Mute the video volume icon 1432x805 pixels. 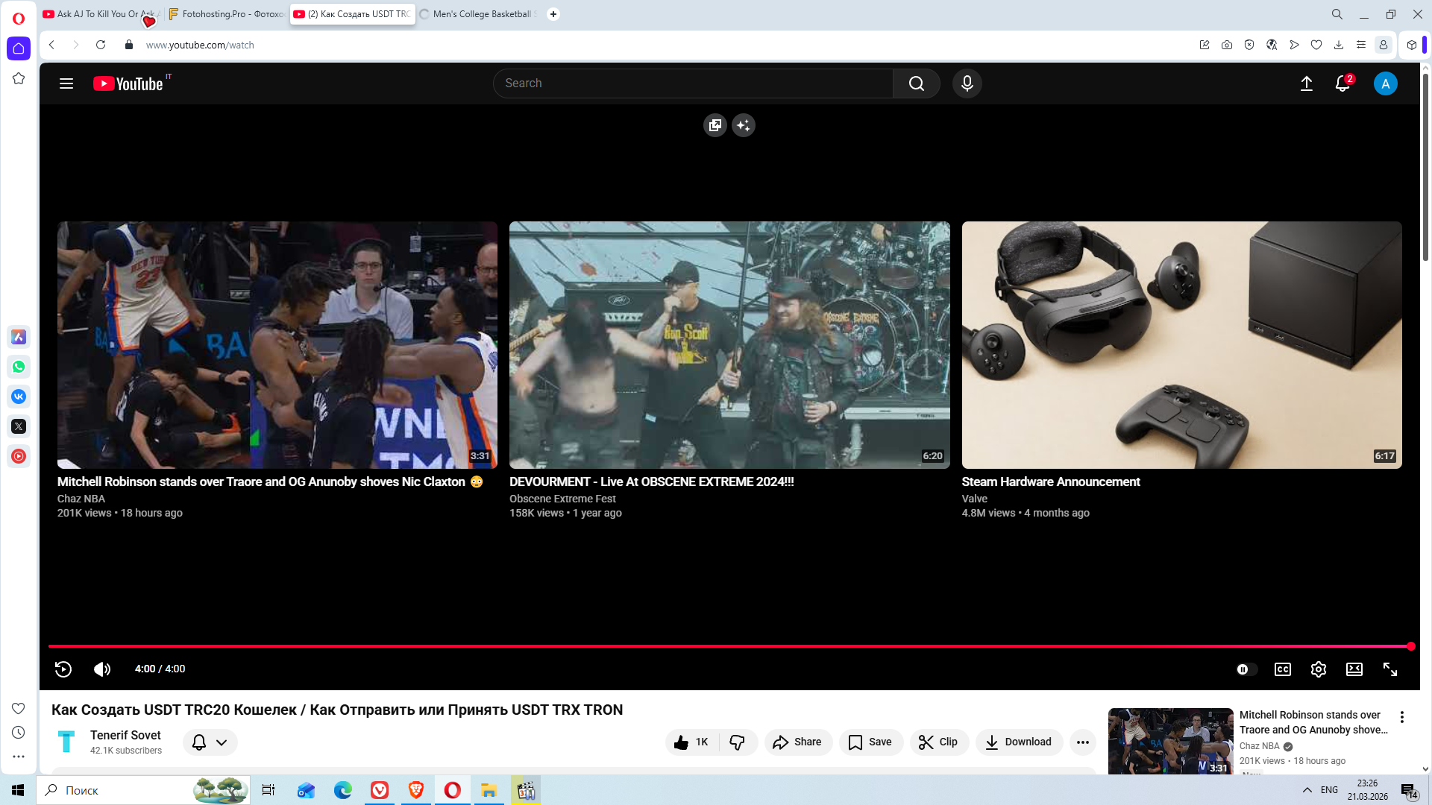[102, 669]
